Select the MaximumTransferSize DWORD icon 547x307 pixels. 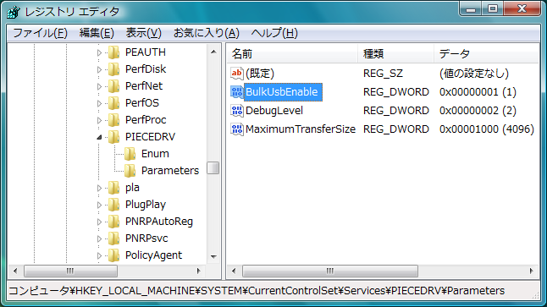(x=237, y=129)
